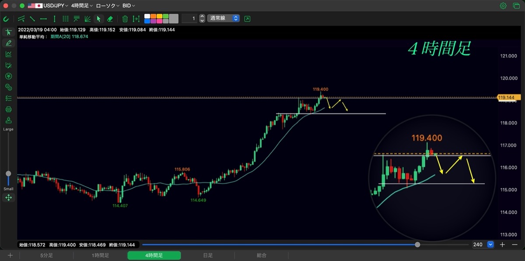Open settings with the gear icon

pos(503,6)
